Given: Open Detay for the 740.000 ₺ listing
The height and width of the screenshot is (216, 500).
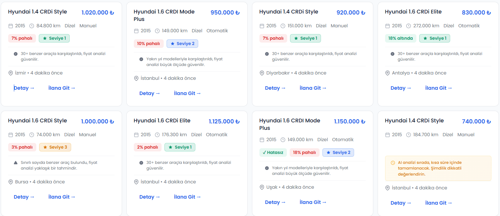Looking at the screenshot, I should [x=401, y=203].
